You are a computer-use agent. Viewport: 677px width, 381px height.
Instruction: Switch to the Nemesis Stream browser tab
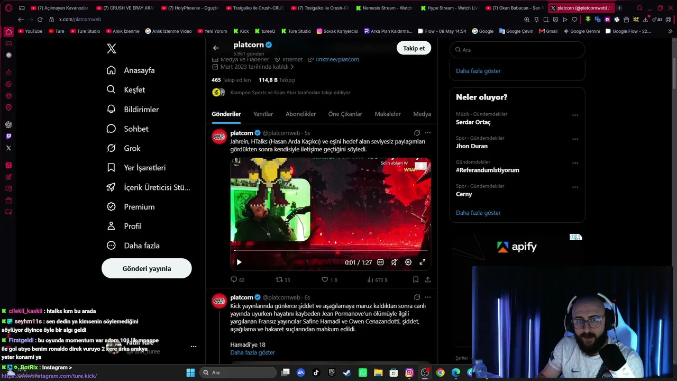(385, 8)
